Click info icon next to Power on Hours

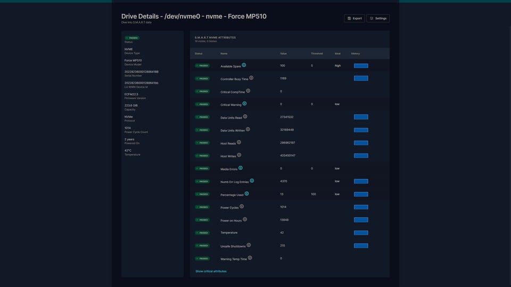[x=245, y=220]
